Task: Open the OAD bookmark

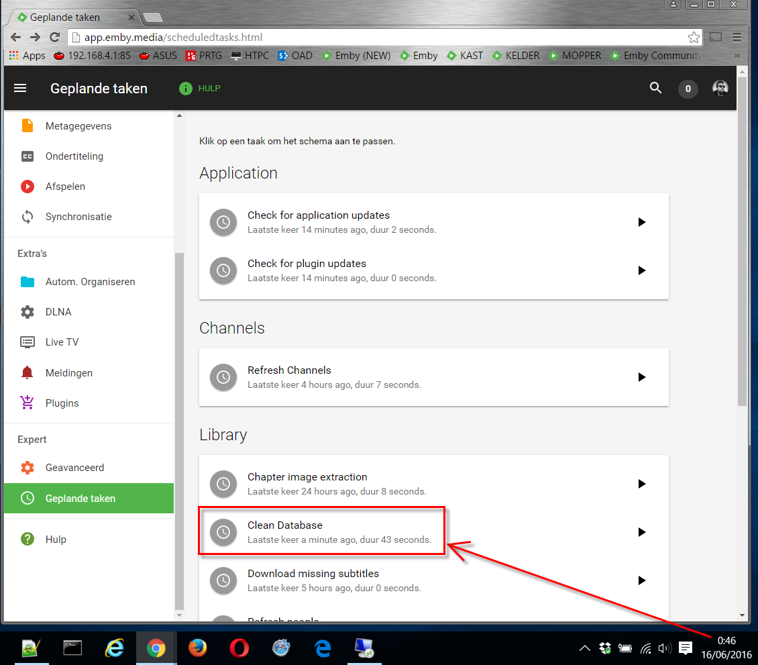Action: (295, 56)
